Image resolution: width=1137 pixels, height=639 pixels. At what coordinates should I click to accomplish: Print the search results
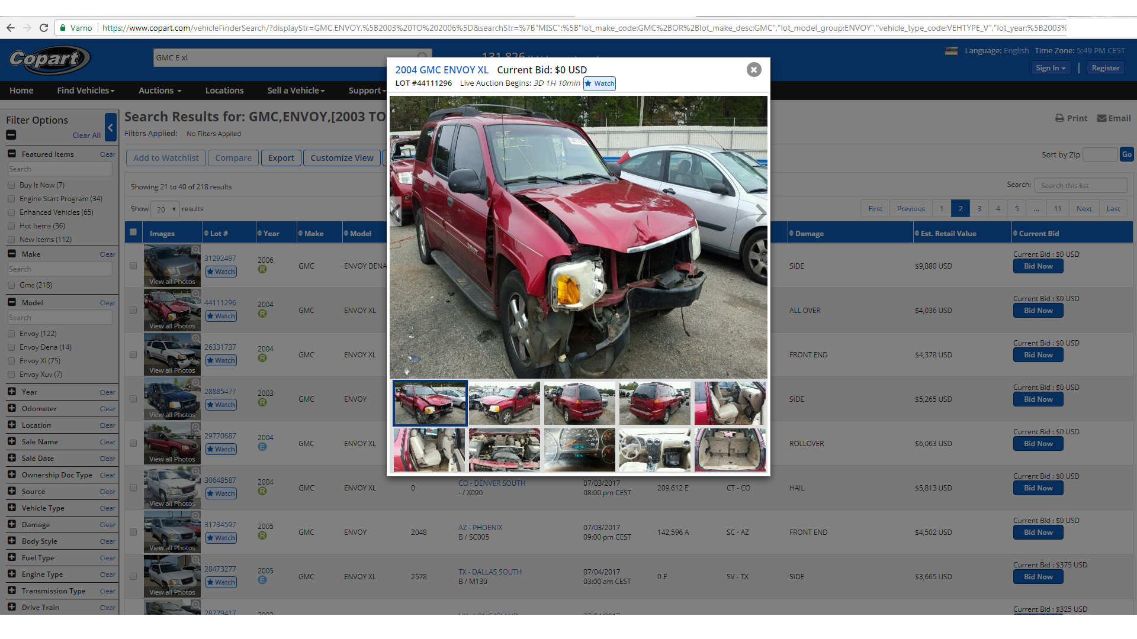click(1071, 118)
